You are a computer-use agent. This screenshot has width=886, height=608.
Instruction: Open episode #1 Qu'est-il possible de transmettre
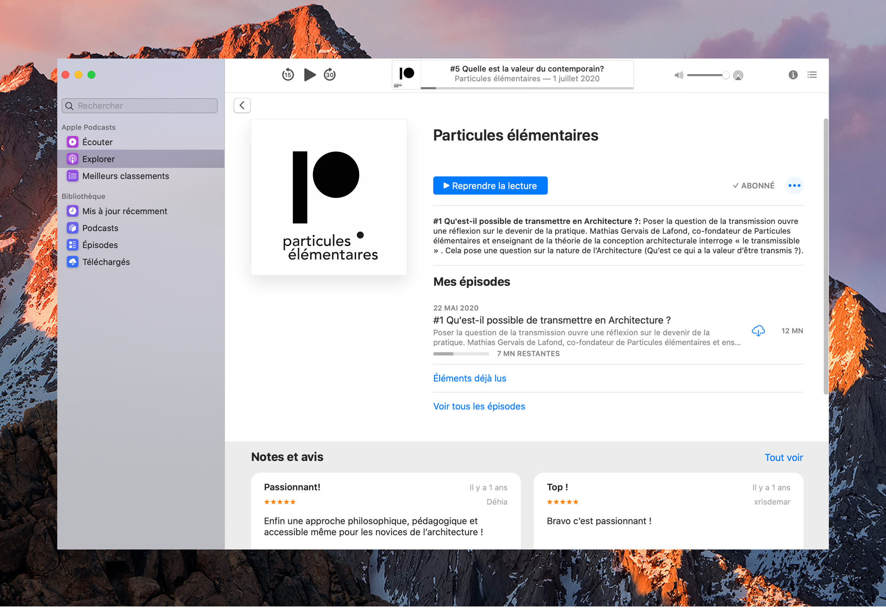[x=552, y=320]
